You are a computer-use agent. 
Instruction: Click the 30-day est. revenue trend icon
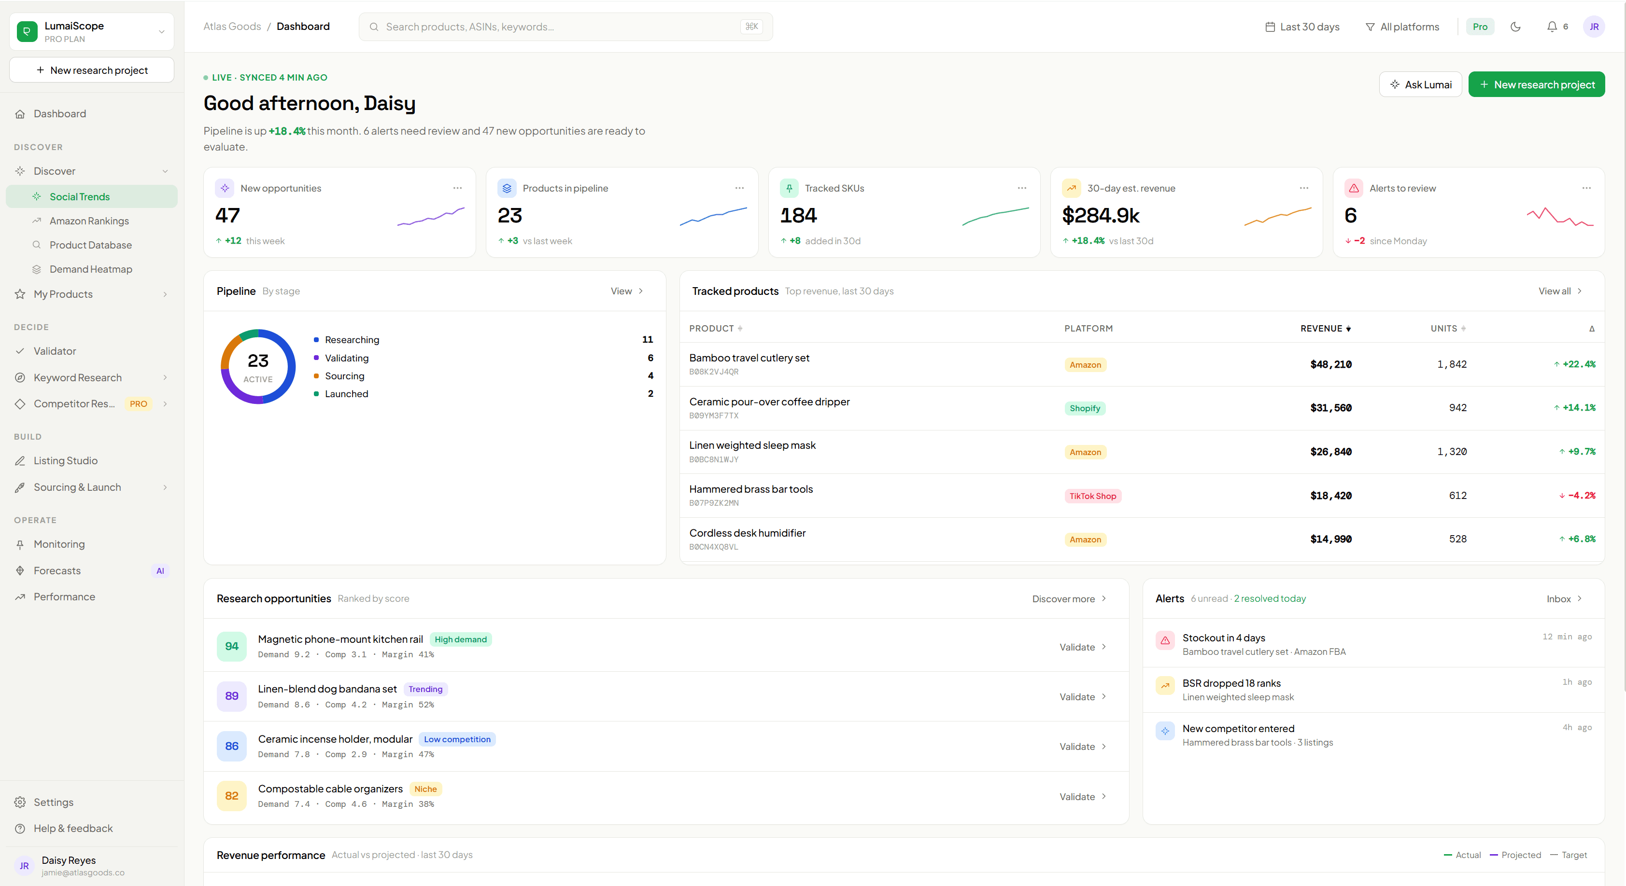[x=1071, y=188]
